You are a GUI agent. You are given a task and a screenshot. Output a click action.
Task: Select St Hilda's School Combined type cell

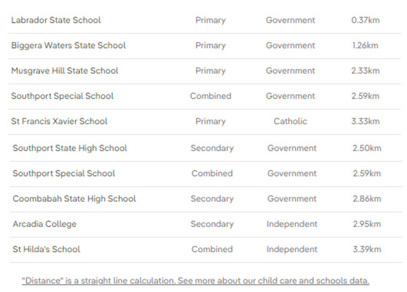coord(212,249)
